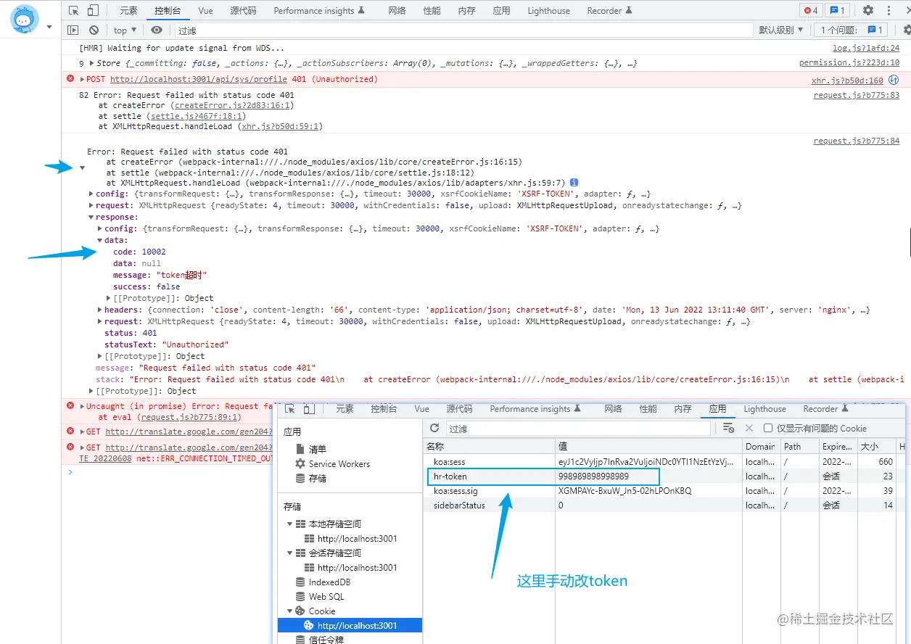Switch to 网络 tab in top DevTools
The image size is (911, 644).
click(397, 11)
